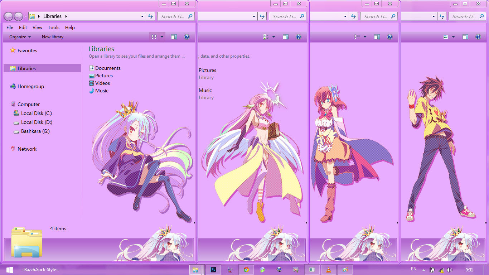Refresh the window showing the yellow-shirt boy
Viewport: 489px width, 275px height.
click(x=442, y=16)
